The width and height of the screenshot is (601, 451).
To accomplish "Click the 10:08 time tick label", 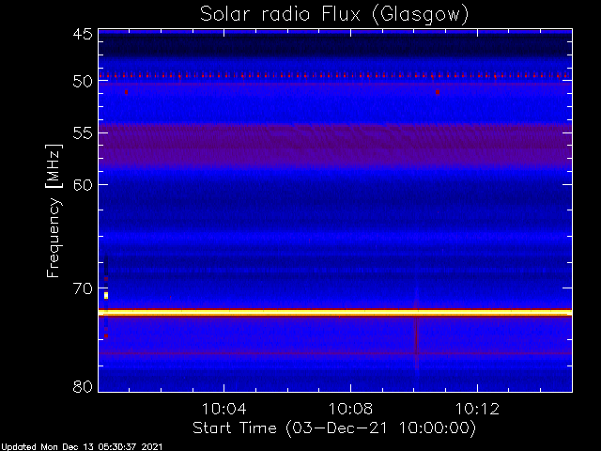I will 350,409.
